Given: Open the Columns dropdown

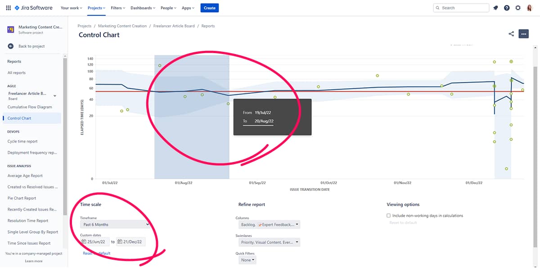Looking at the screenshot, I should click(x=268, y=224).
